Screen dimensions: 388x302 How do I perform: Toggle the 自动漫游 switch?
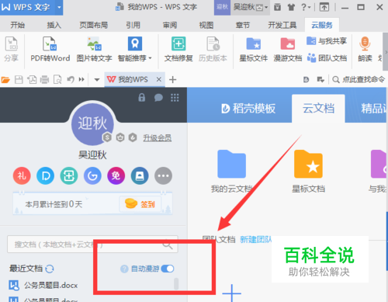168,269
